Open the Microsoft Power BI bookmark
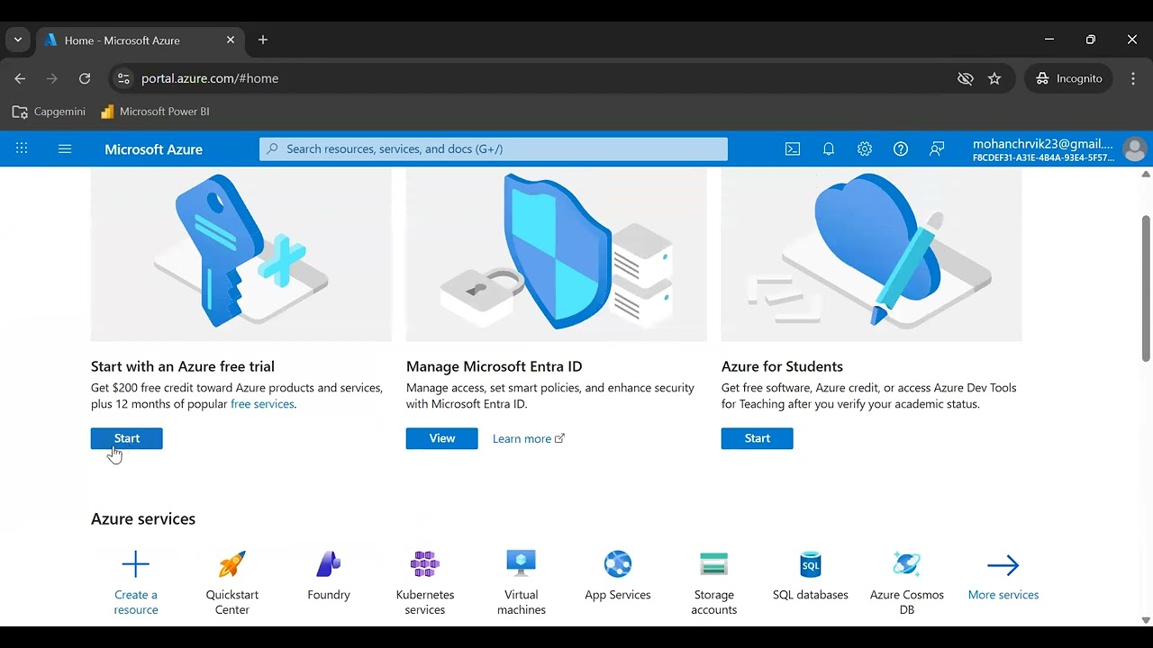The image size is (1153, 648). click(x=155, y=112)
